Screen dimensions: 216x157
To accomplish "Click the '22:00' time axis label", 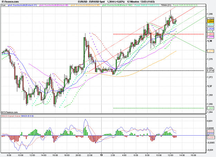I will pyautogui.click(x=90, y=155).
